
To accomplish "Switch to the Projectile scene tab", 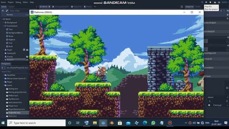I will click(x=76, y=7).
